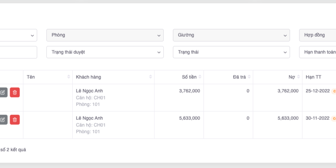Click red trash icon on the 5,633,000 row
Viewport: 336px width, 168px height.
(x=15, y=120)
